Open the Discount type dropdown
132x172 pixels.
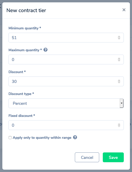click(x=66, y=103)
